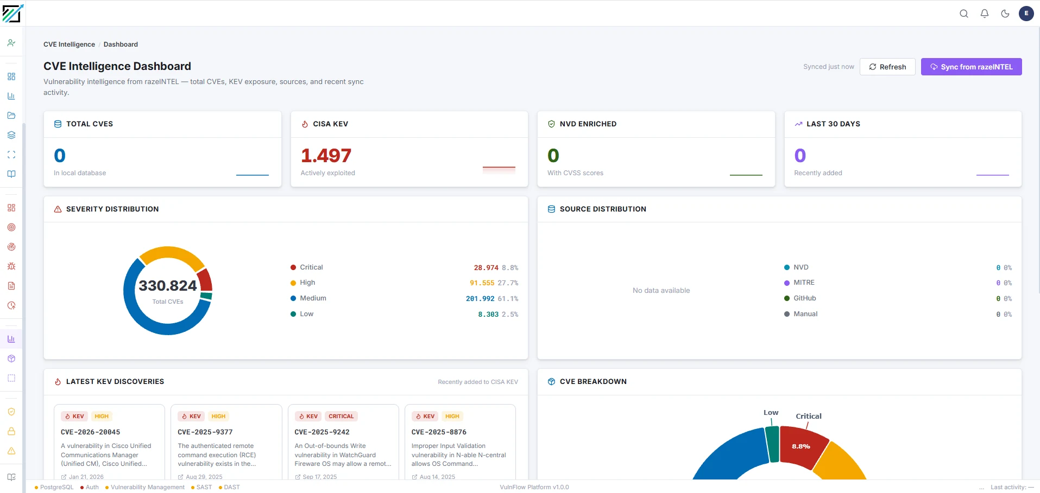Open the blue layers stack sidebar icon
The width and height of the screenshot is (1040, 493).
point(11,135)
